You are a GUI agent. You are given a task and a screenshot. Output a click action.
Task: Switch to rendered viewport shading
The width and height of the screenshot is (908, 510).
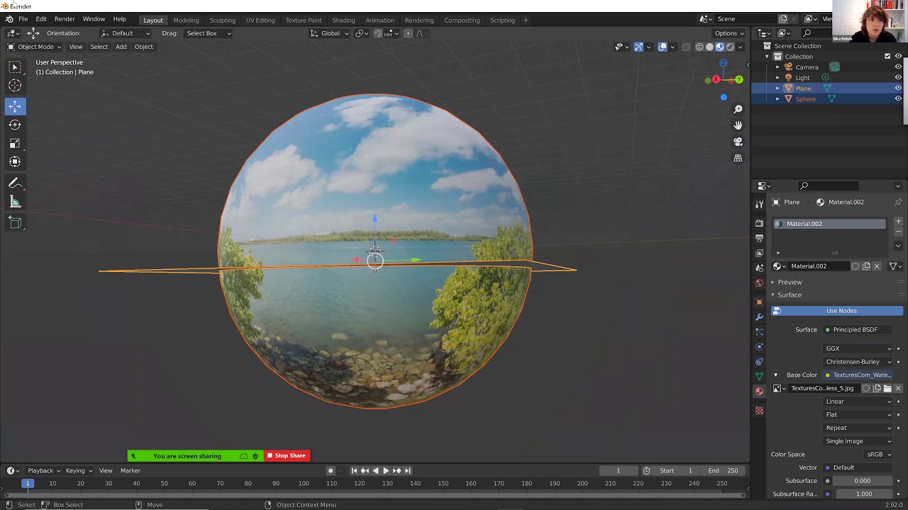point(730,47)
